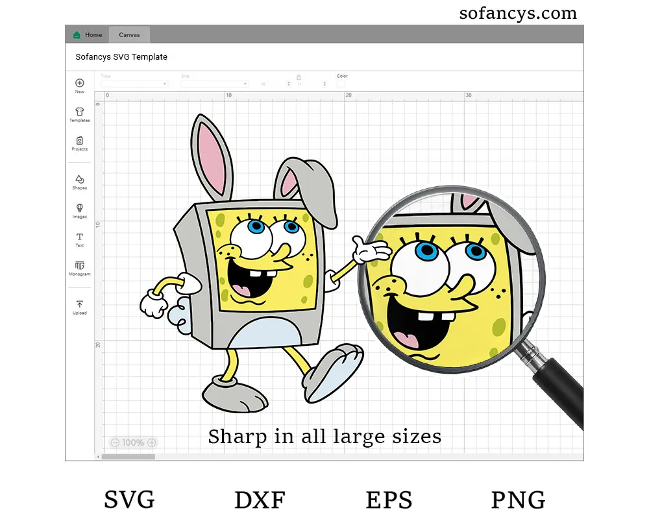Image resolution: width=649 pixels, height=519 pixels.
Task: Switch to the Canvas tab
Action: 129,35
